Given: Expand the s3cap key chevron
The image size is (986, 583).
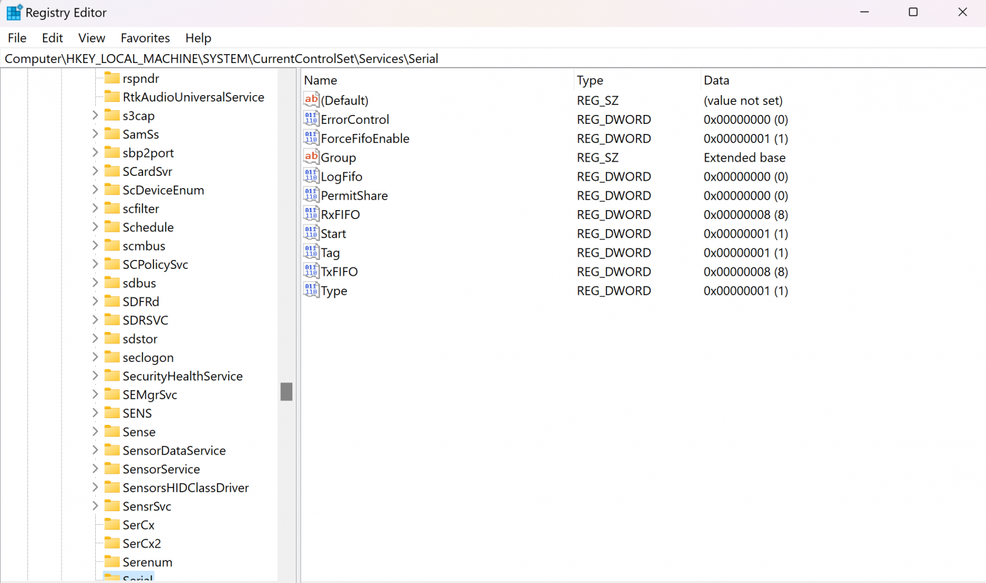Looking at the screenshot, I should click(95, 115).
